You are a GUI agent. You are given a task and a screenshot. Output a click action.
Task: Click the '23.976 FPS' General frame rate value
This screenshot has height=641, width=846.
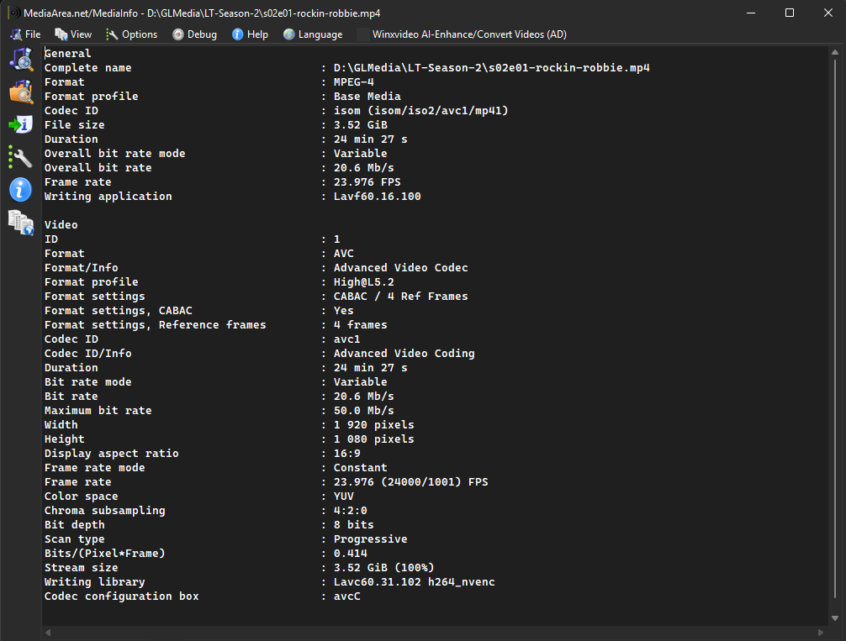point(367,182)
